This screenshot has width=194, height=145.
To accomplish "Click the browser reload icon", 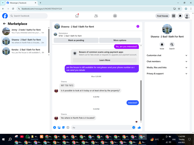I will tap(13, 9).
